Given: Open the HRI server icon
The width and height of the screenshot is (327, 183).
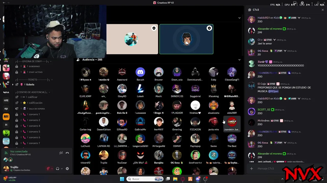Looking at the screenshot, I should coord(6,100).
